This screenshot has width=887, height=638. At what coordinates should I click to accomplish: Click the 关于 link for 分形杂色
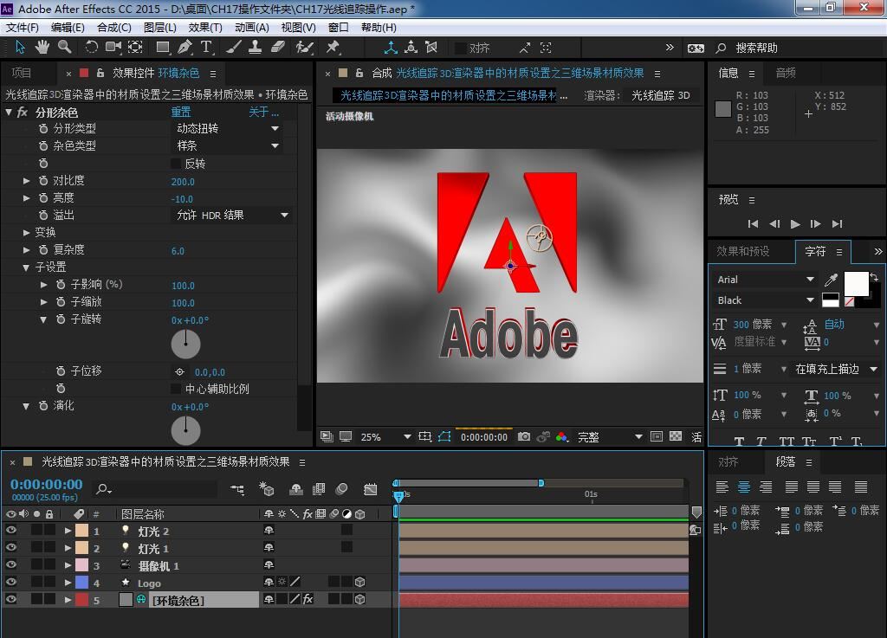tap(263, 112)
